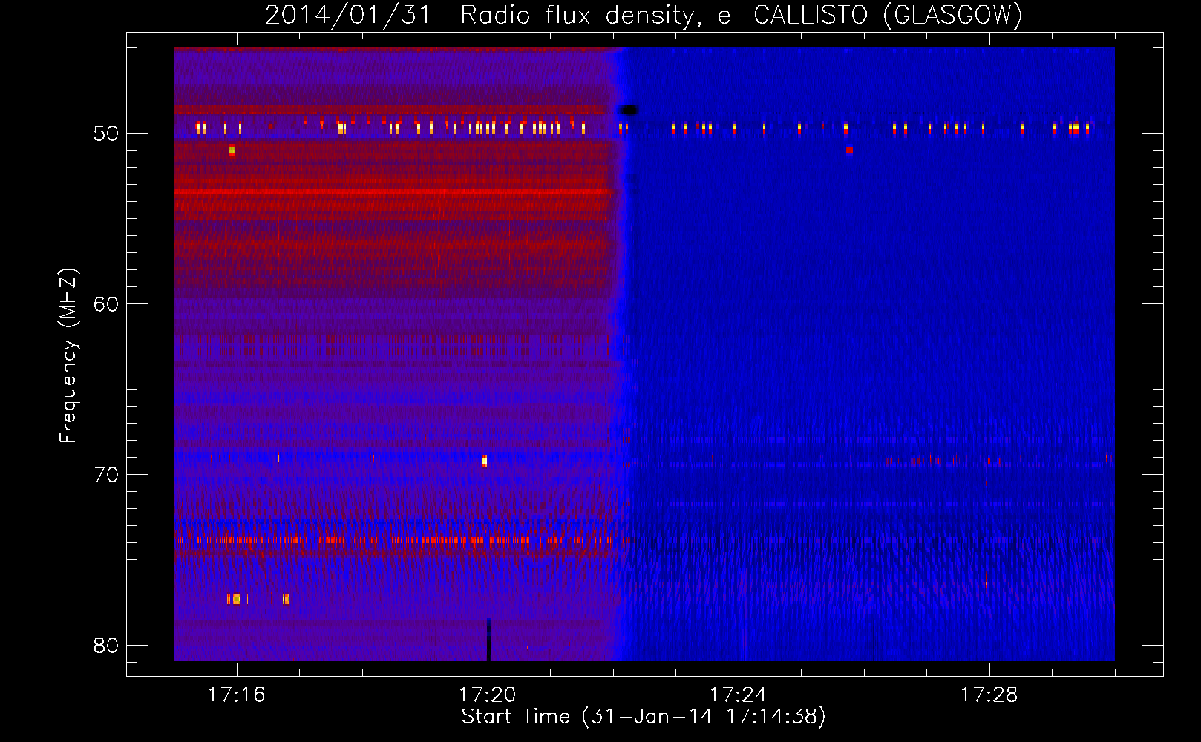Screen dimensions: 1201x742
Task: Click the 17:20 time tick label
Action: coord(488,695)
